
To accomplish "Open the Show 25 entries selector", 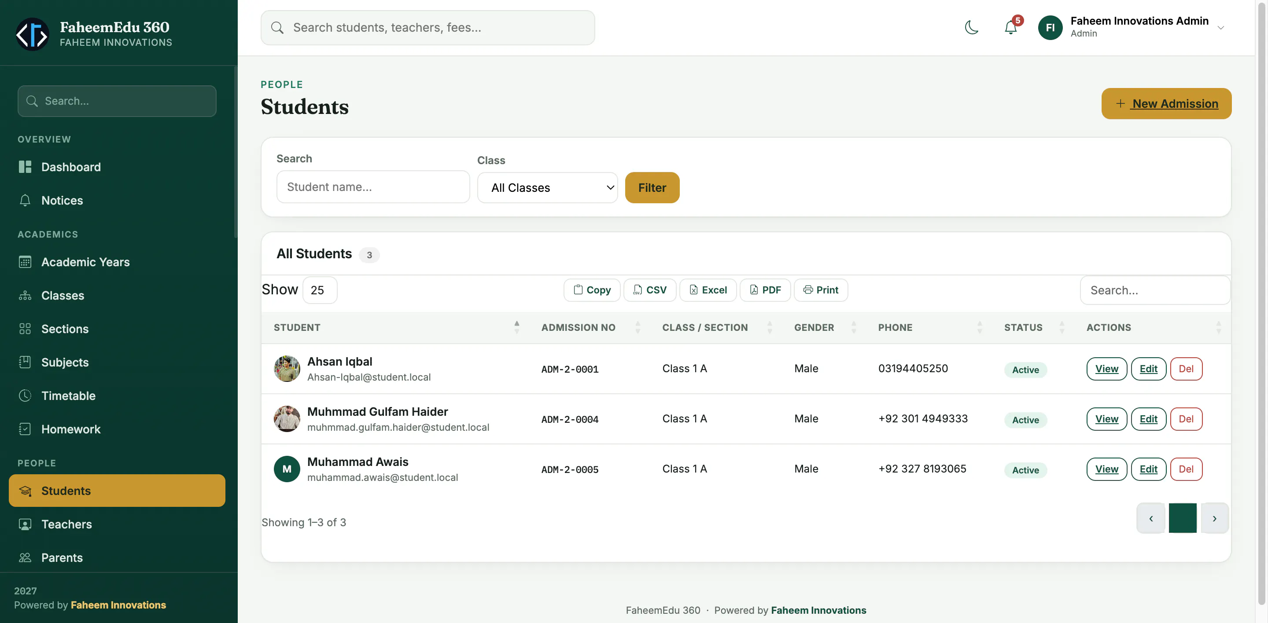I will point(320,290).
